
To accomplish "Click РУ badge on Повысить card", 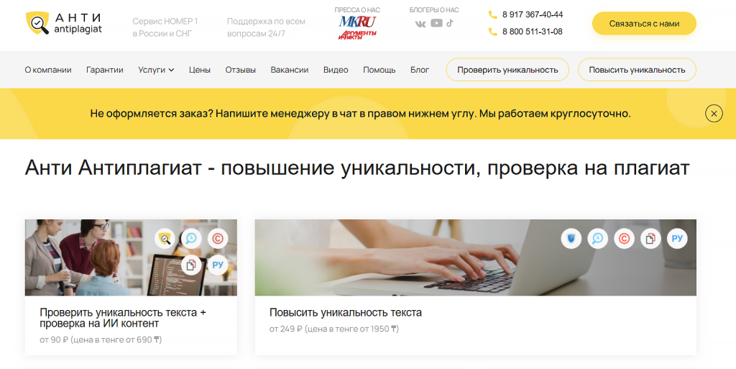I will click(677, 239).
